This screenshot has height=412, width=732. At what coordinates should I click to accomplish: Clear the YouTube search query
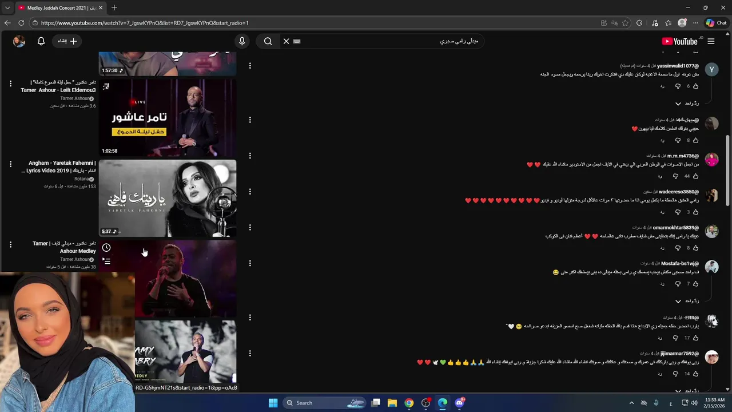(287, 41)
